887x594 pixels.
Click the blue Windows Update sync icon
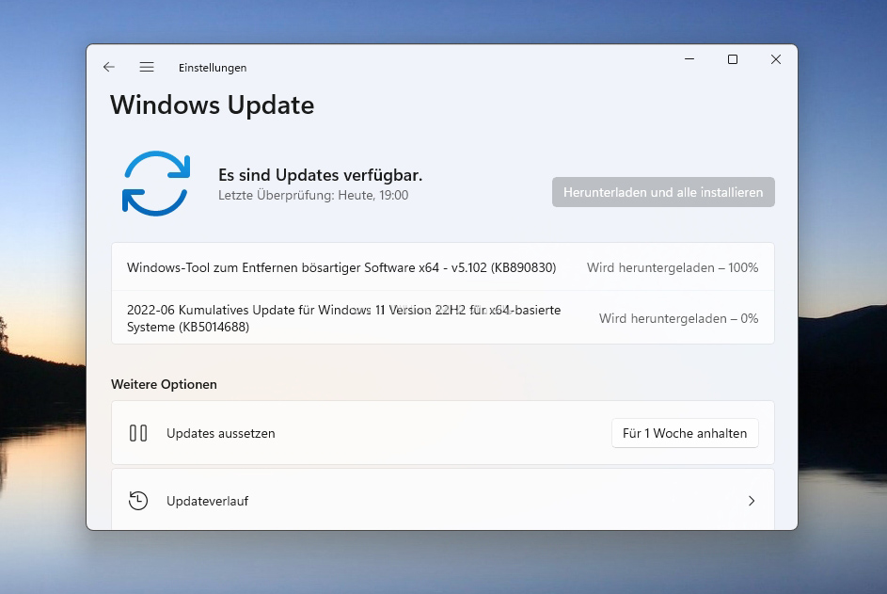coord(156,184)
